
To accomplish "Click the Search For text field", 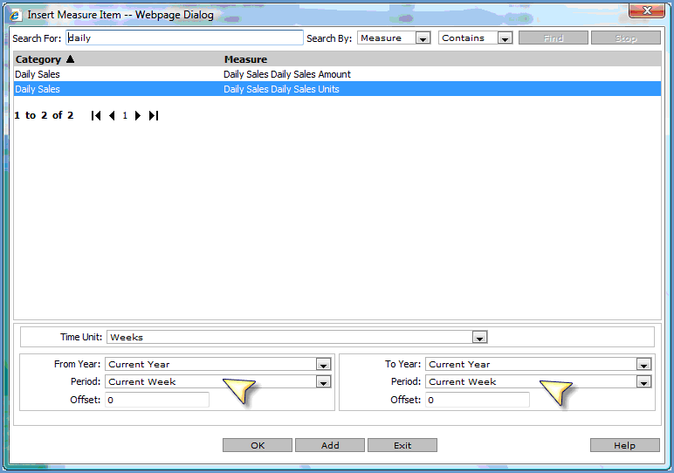I will tap(184, 38).
